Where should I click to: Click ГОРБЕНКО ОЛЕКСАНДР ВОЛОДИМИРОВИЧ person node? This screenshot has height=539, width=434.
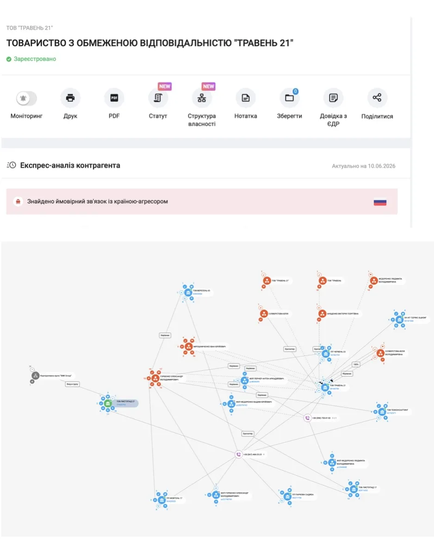click(155, 378)
